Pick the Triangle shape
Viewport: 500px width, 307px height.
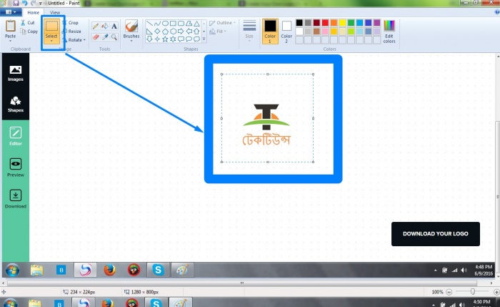click(x=196, y=24)
